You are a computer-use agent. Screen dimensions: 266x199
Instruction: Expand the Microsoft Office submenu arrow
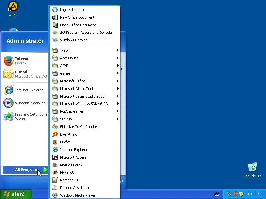coord(118,81)
